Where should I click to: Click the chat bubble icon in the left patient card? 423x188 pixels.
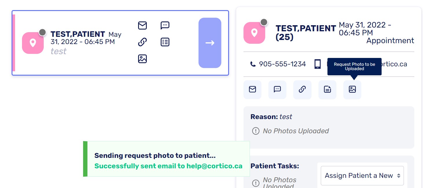point(165,25)
